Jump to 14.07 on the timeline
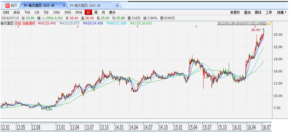The width and height of the screenshot is (290, 132). click(148, 127)
